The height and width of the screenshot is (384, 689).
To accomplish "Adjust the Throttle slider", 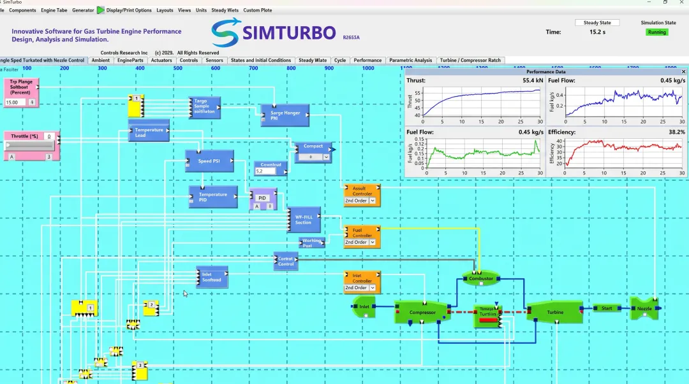I will coord(29,145).
